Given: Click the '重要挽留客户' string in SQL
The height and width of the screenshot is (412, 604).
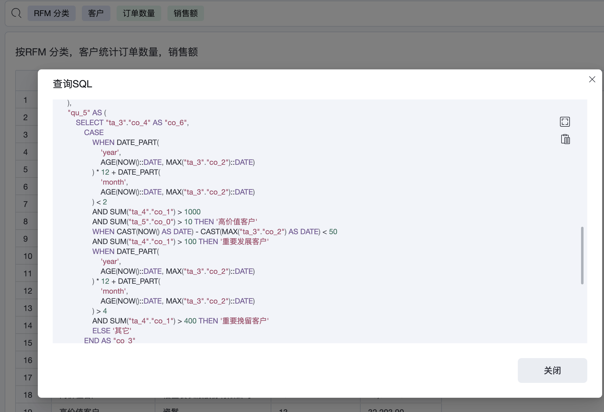Looking at the screenshot, I should [x=245, y=321].
